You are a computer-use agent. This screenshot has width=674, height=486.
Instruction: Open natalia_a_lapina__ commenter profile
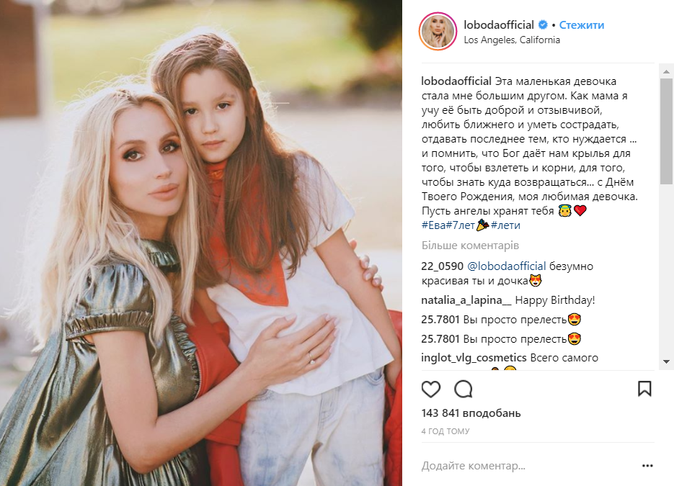coord(466,300)
